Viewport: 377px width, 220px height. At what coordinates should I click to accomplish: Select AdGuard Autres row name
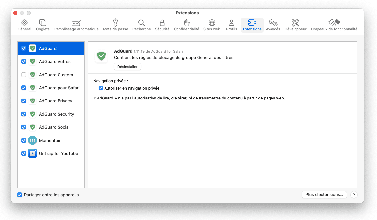55,61
